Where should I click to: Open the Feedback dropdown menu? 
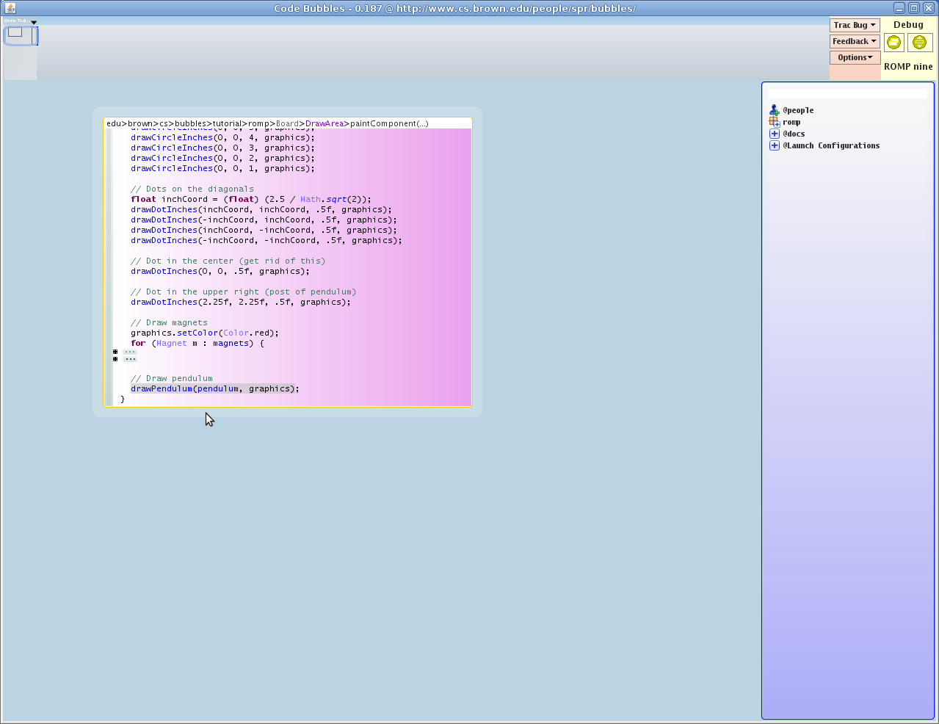(855, 41)
